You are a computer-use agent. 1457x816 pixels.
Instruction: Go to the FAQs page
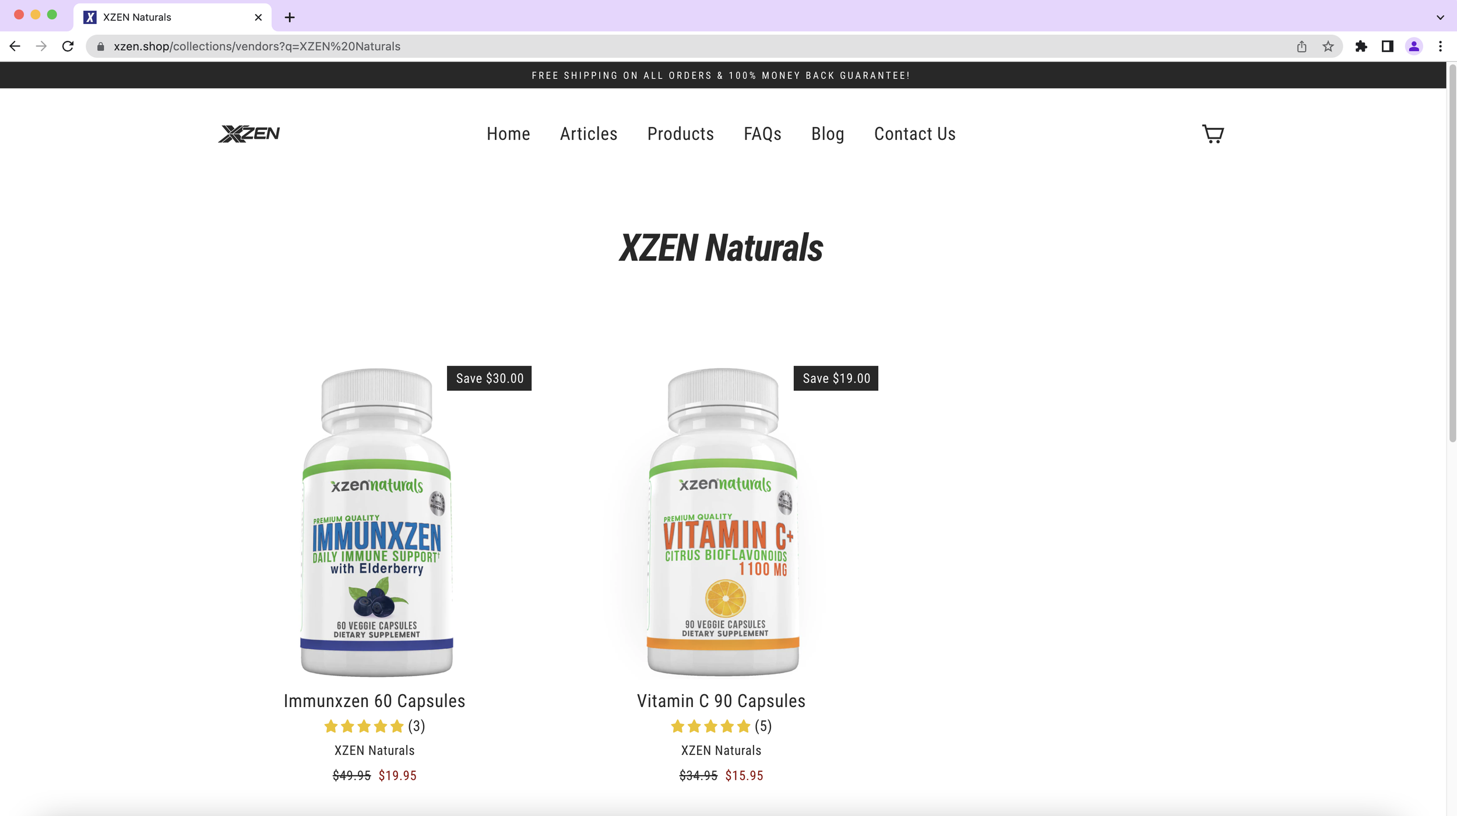762,134
